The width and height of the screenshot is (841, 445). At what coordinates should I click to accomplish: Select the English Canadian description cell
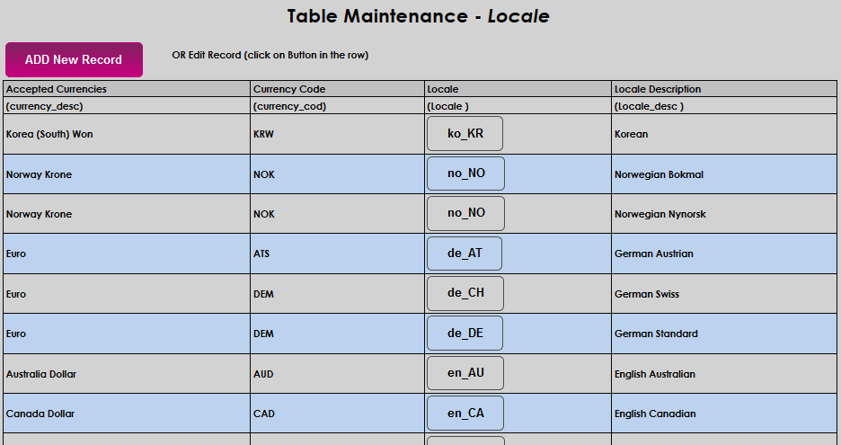(x=655, y=414)
